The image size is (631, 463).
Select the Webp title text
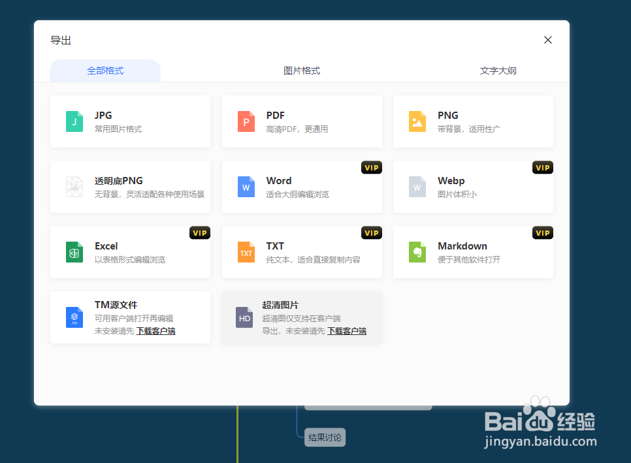point(451,181)
